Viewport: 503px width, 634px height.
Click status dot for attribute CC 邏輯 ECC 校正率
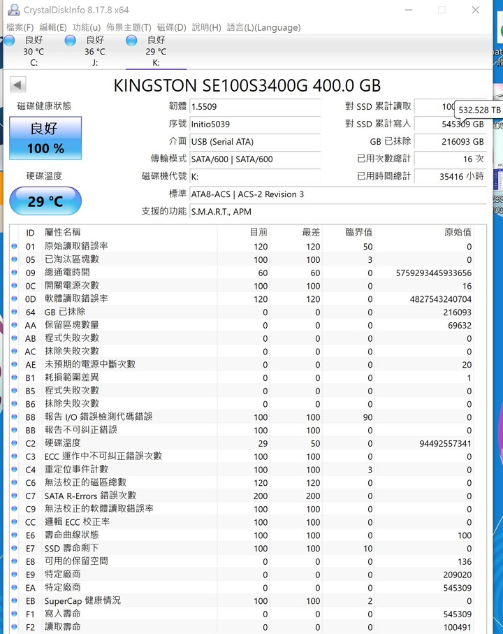point(15,521)
